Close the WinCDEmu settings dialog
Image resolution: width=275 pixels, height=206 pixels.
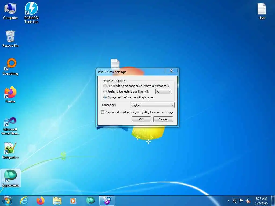pyautogui.click(x=172, y=71)
